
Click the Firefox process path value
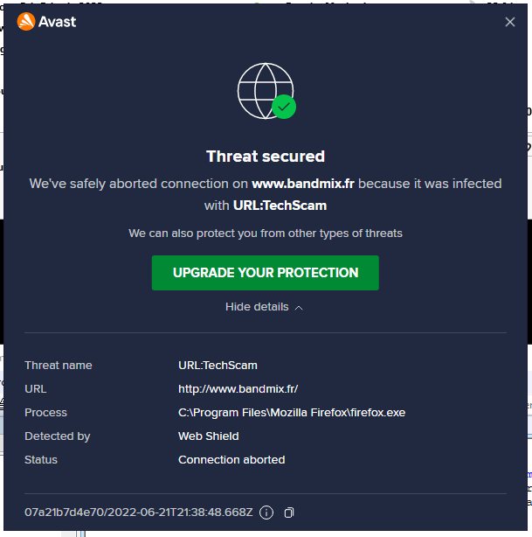(x=292, y=412)
